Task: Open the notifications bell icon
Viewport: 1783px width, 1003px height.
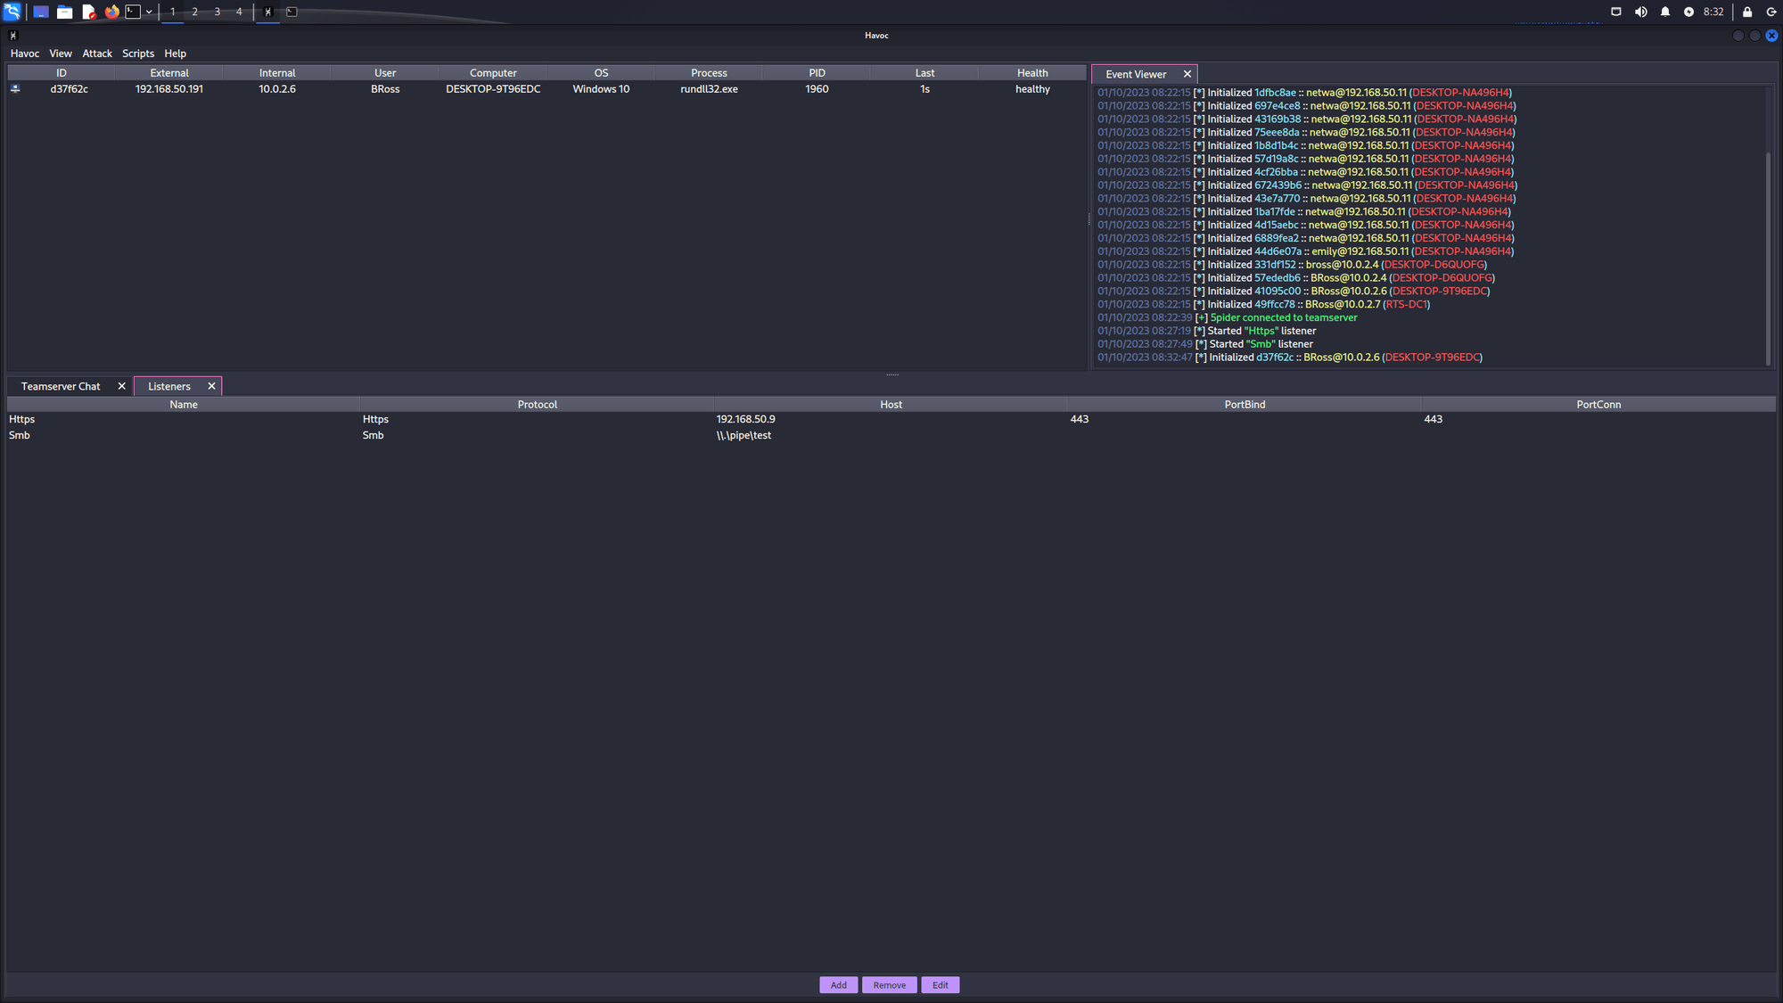Action: (1664, 12)
